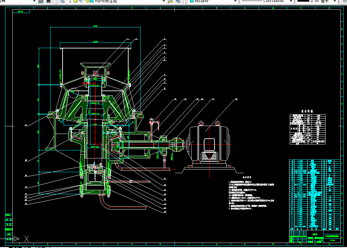Toggle the current layer's lightbulb on/off

click(71, 1)
